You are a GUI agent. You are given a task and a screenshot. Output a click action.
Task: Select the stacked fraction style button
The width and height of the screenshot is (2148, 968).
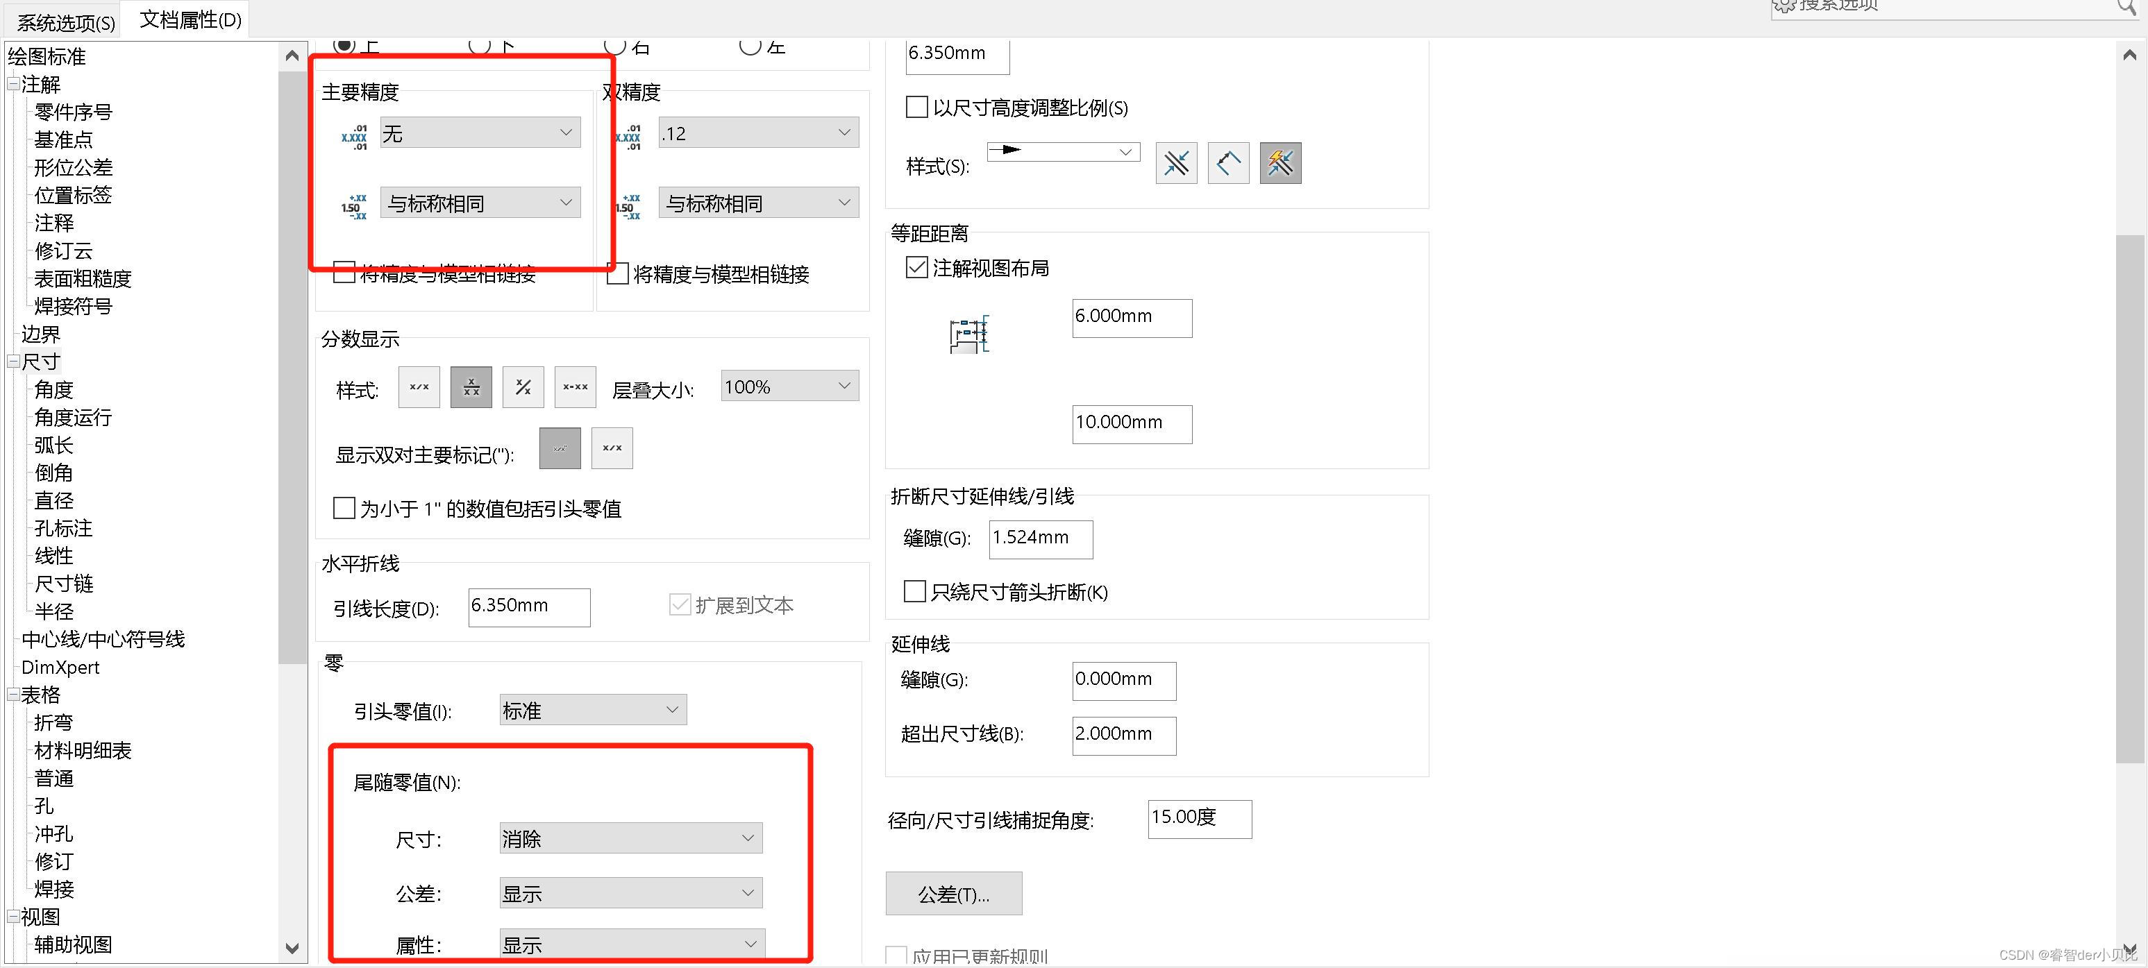[x=471, y=387]
